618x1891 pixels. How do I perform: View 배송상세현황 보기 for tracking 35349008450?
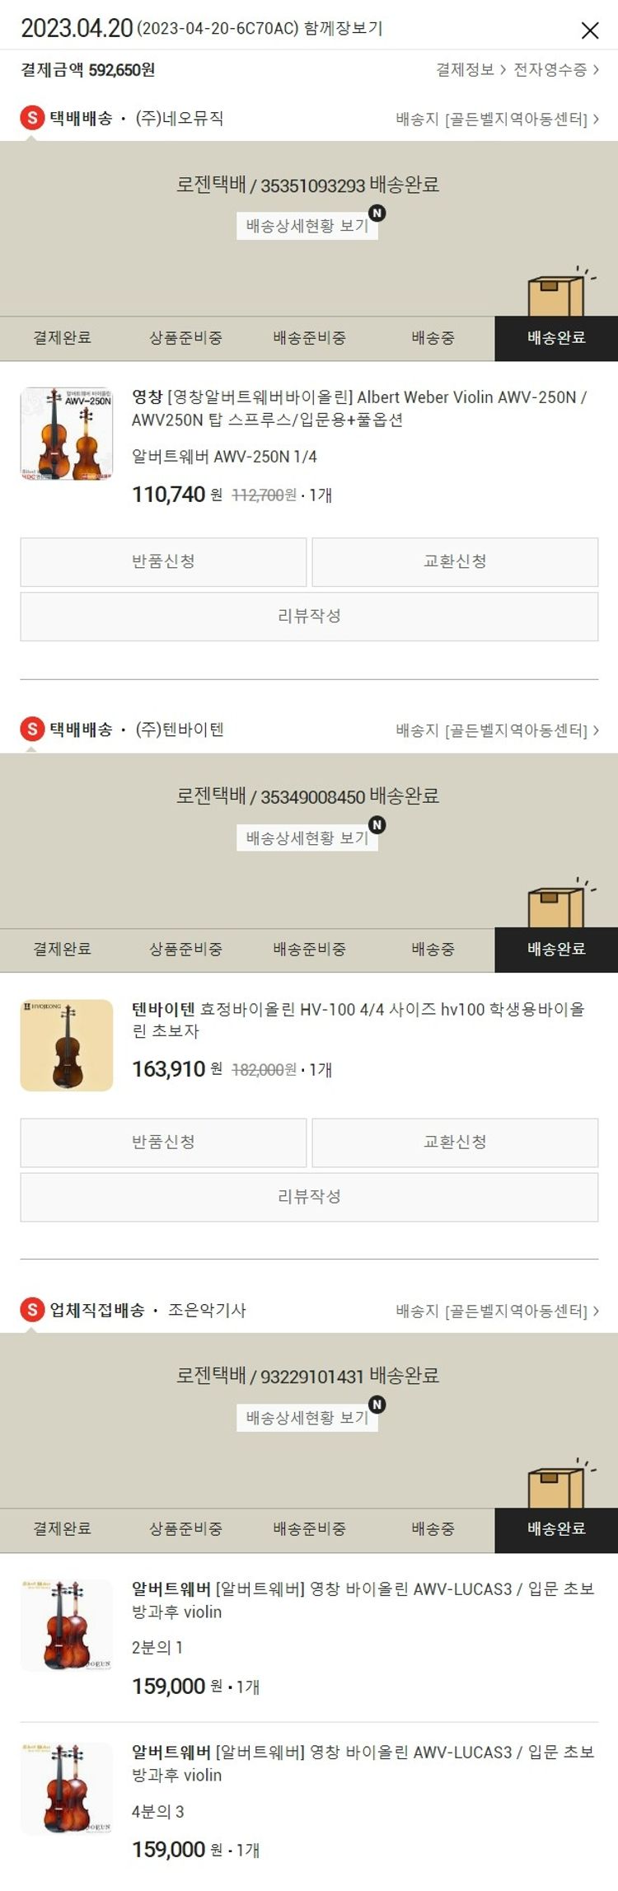point(307,838)
